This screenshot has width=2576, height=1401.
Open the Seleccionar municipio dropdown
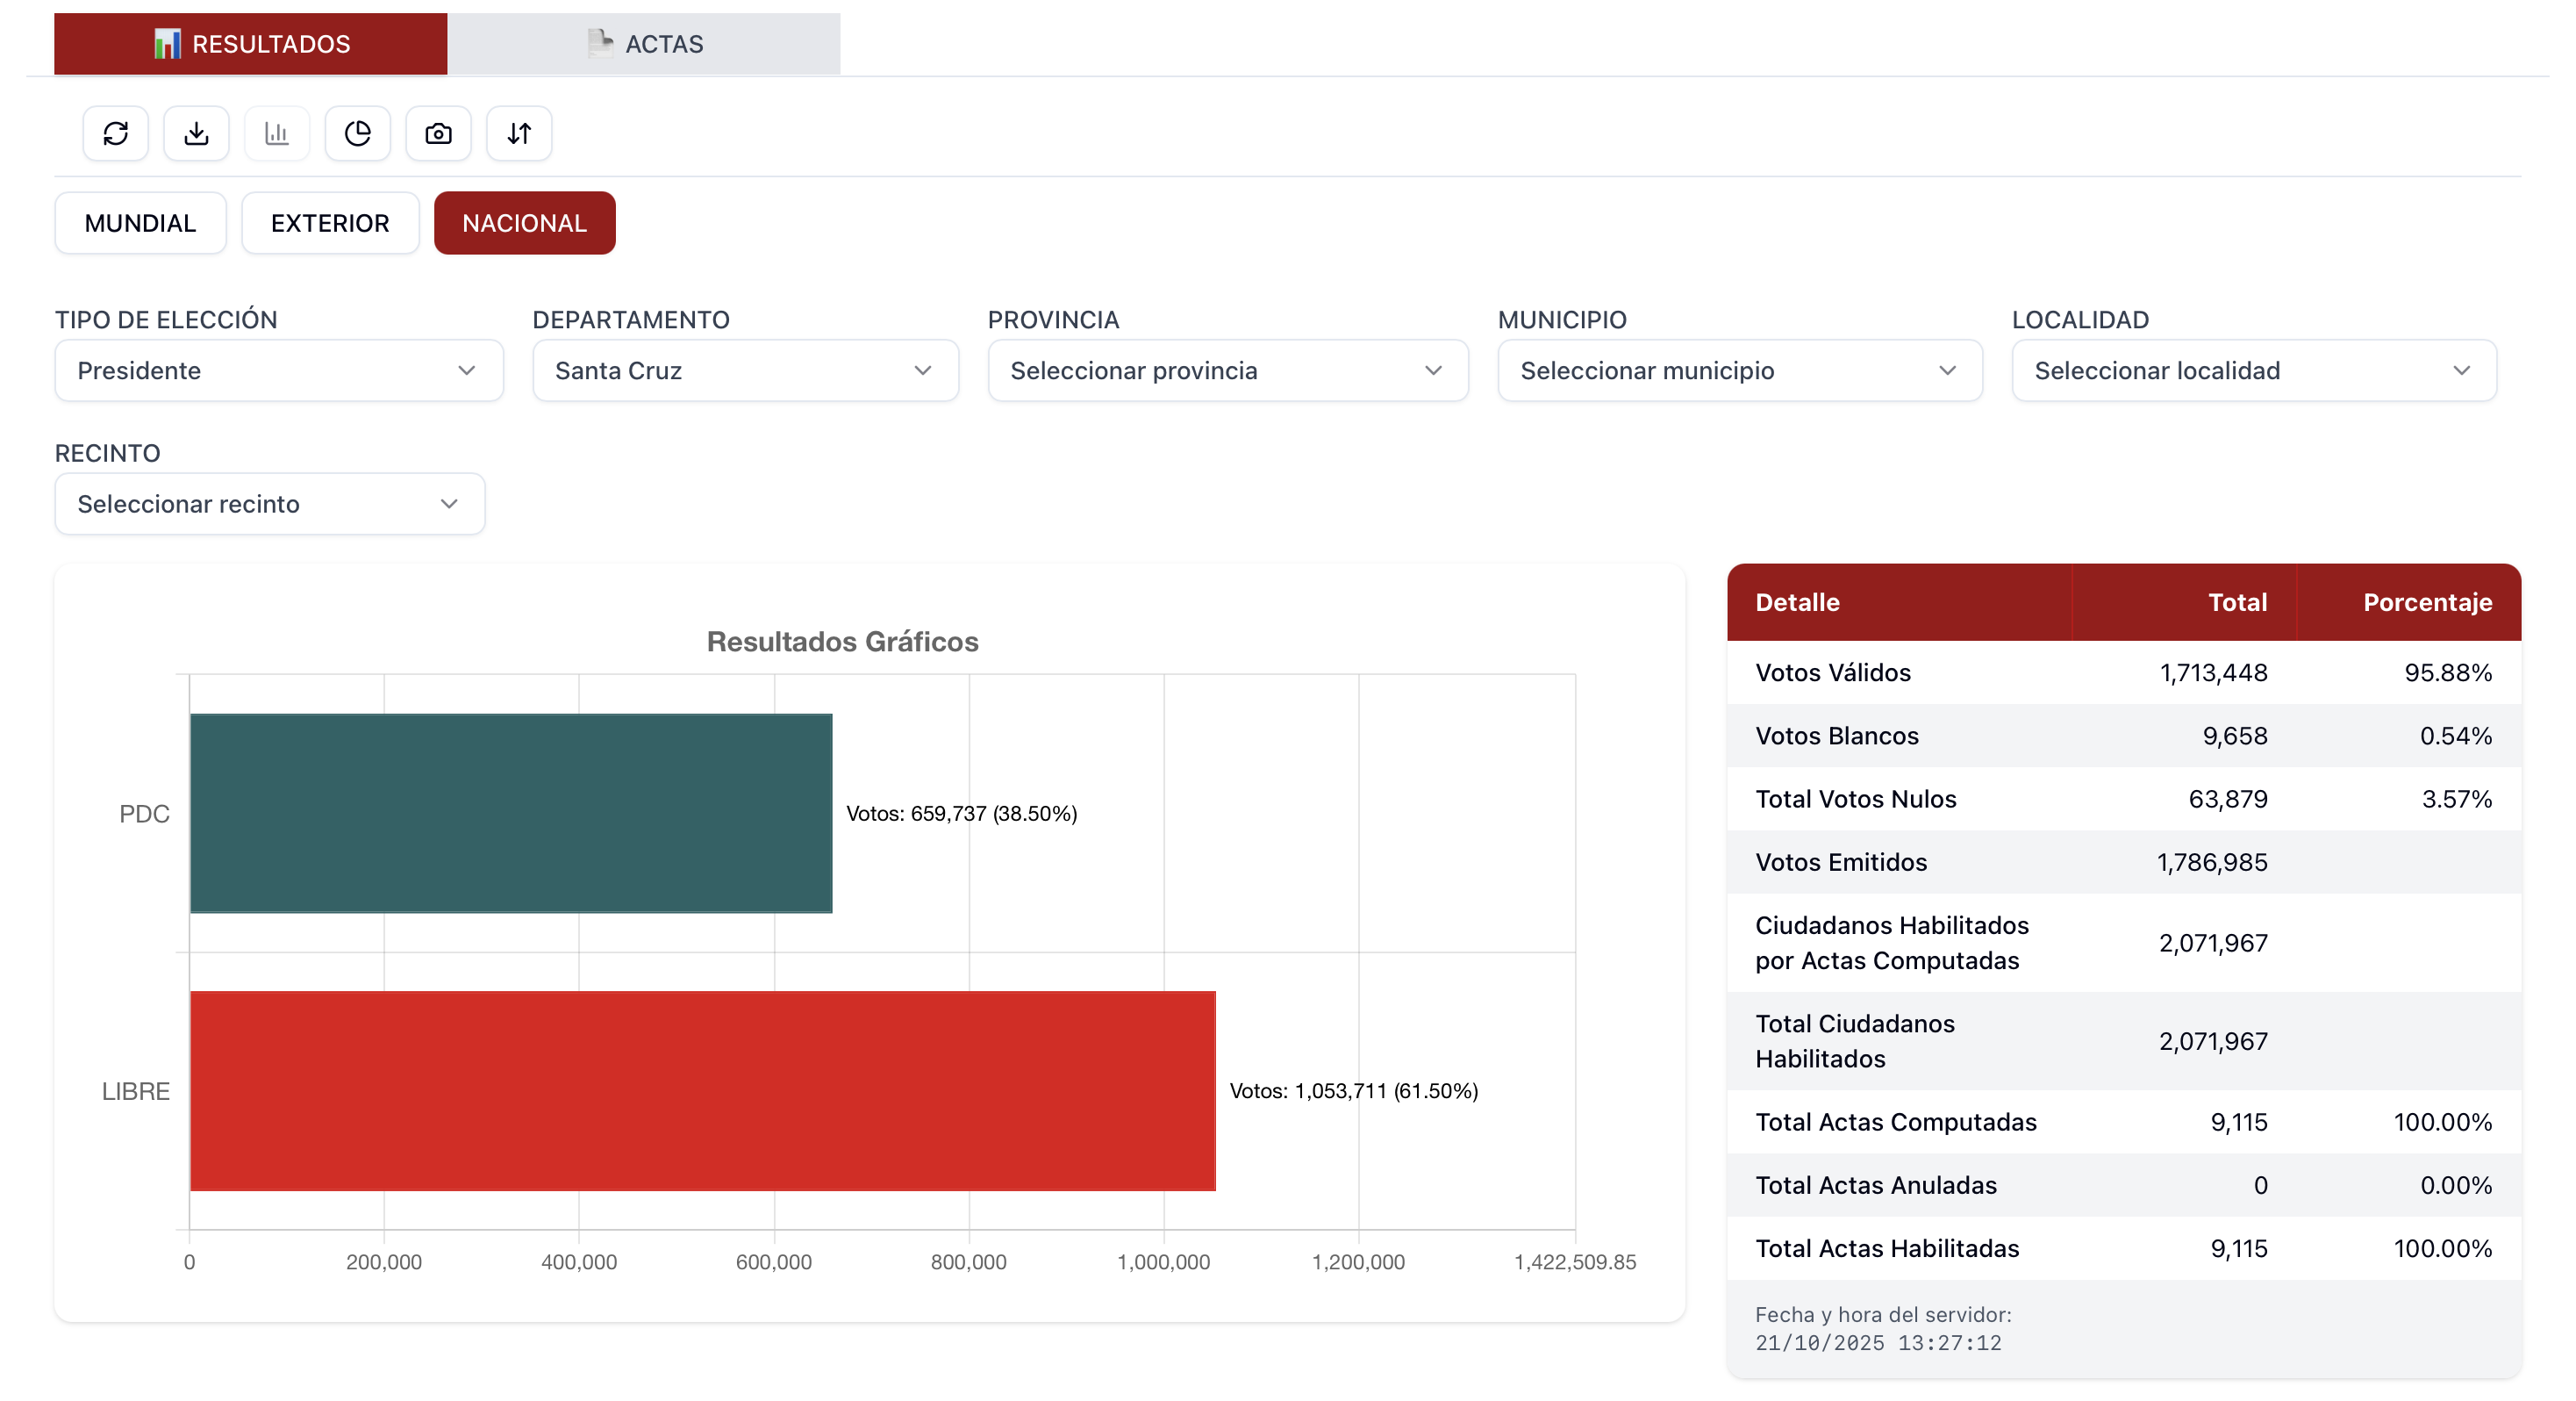[1739, 370]
